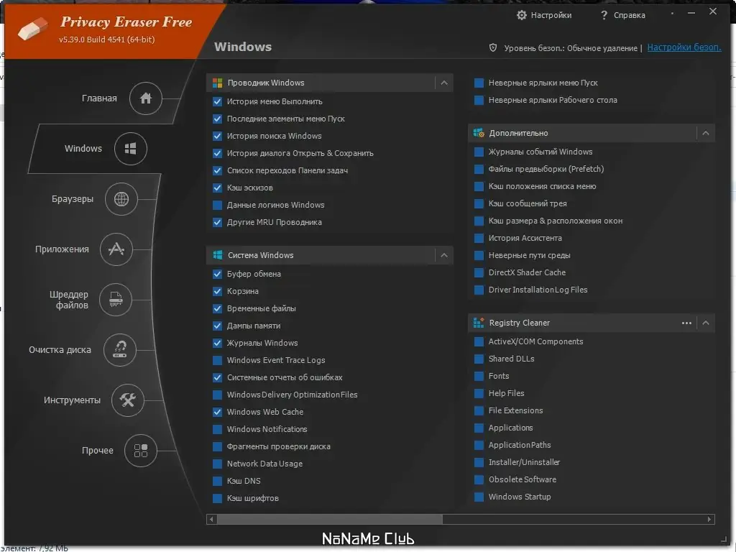Enable История Ассистента checkbox
The width and height of the screenshot is (736, 552).
pyautogui.click(x=479, y=238)
